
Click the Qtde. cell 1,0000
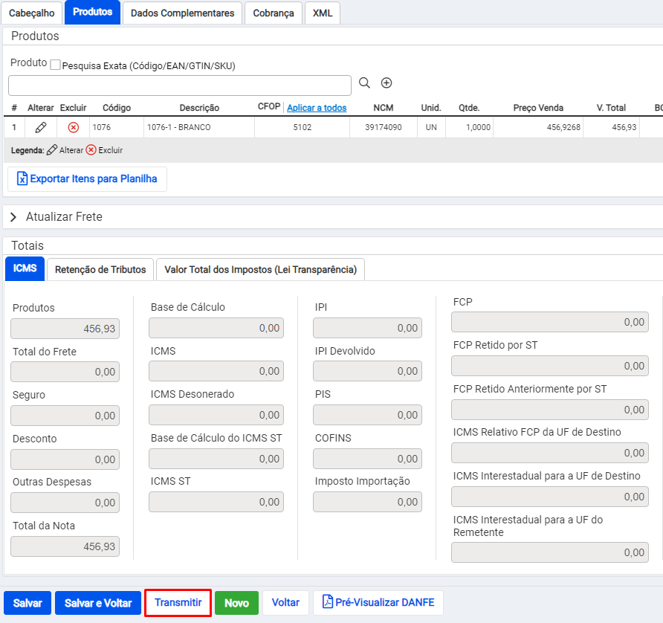point(469,127)
